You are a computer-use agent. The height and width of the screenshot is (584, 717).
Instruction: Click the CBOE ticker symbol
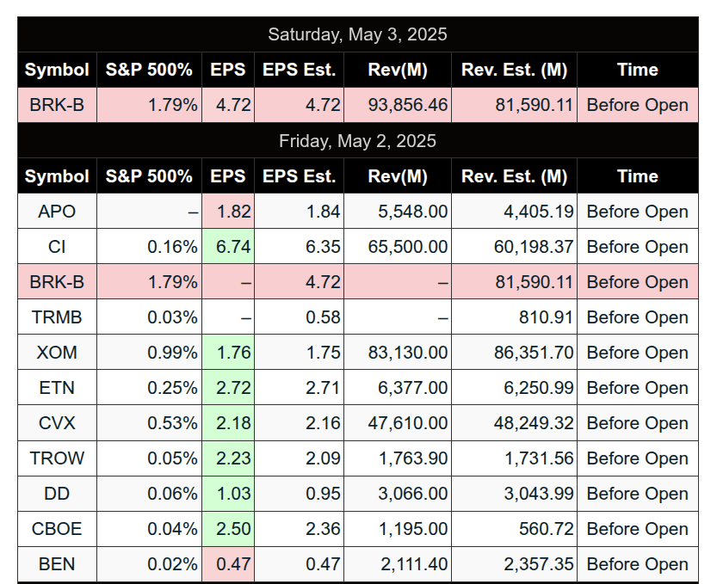(57, 529)
